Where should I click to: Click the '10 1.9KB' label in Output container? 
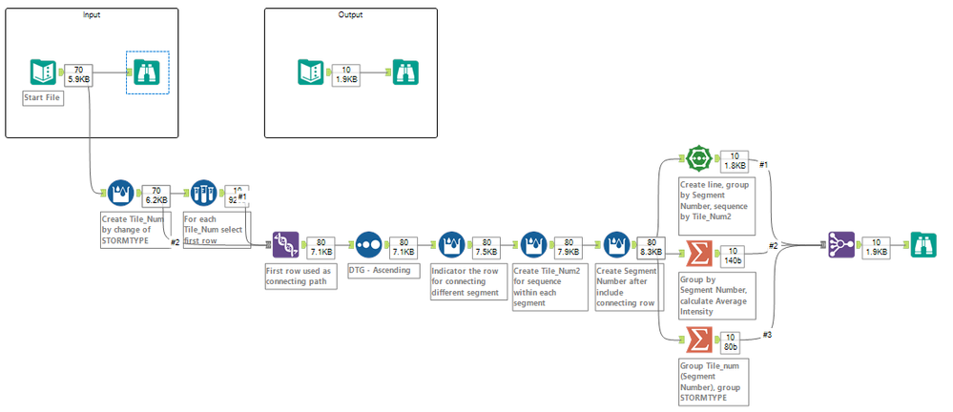346,74
